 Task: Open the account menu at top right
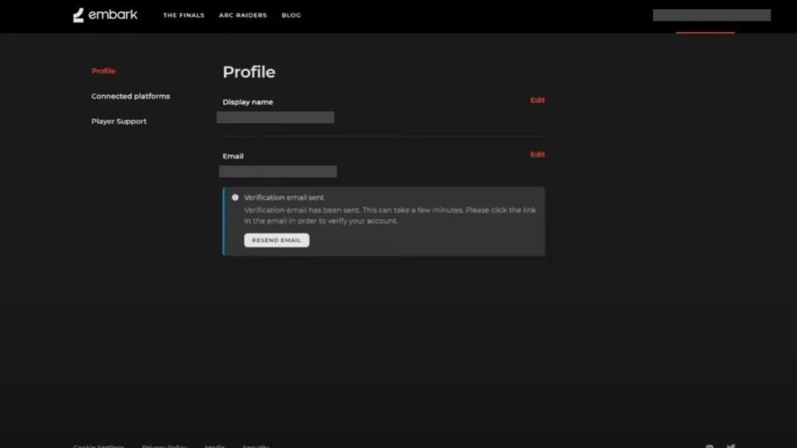(x=711, y=14)
